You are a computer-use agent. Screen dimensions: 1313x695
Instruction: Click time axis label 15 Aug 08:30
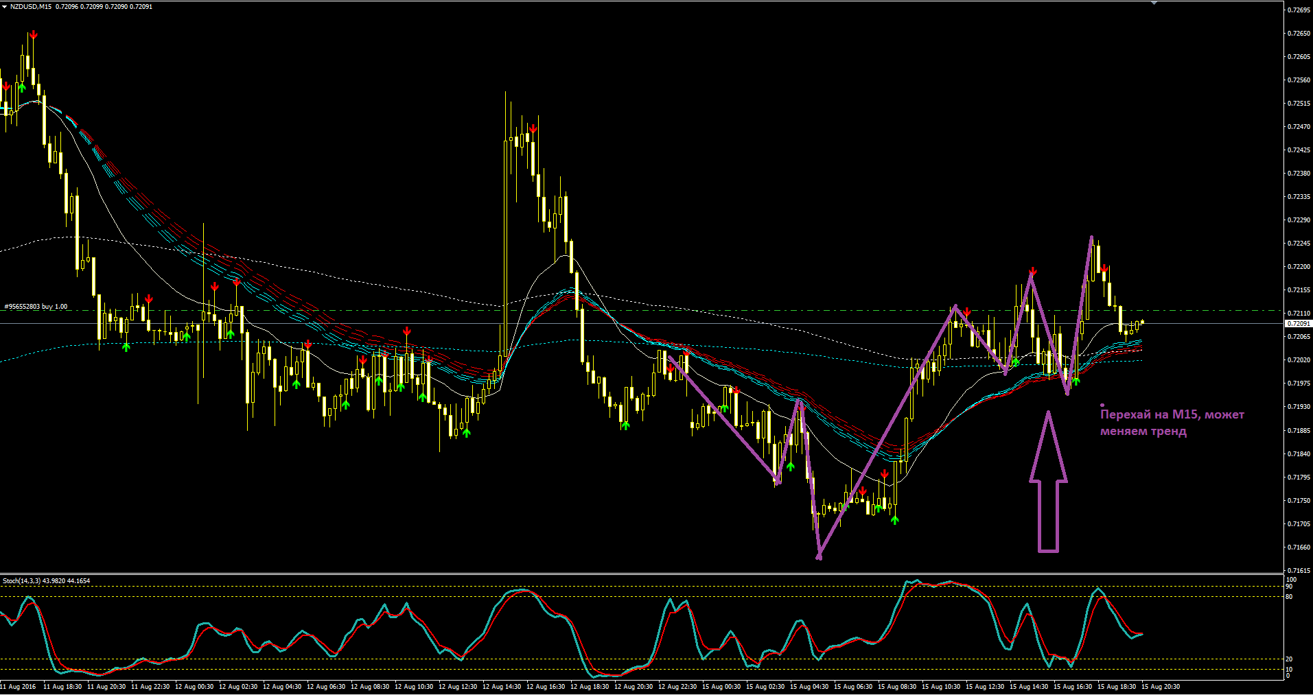897,686
